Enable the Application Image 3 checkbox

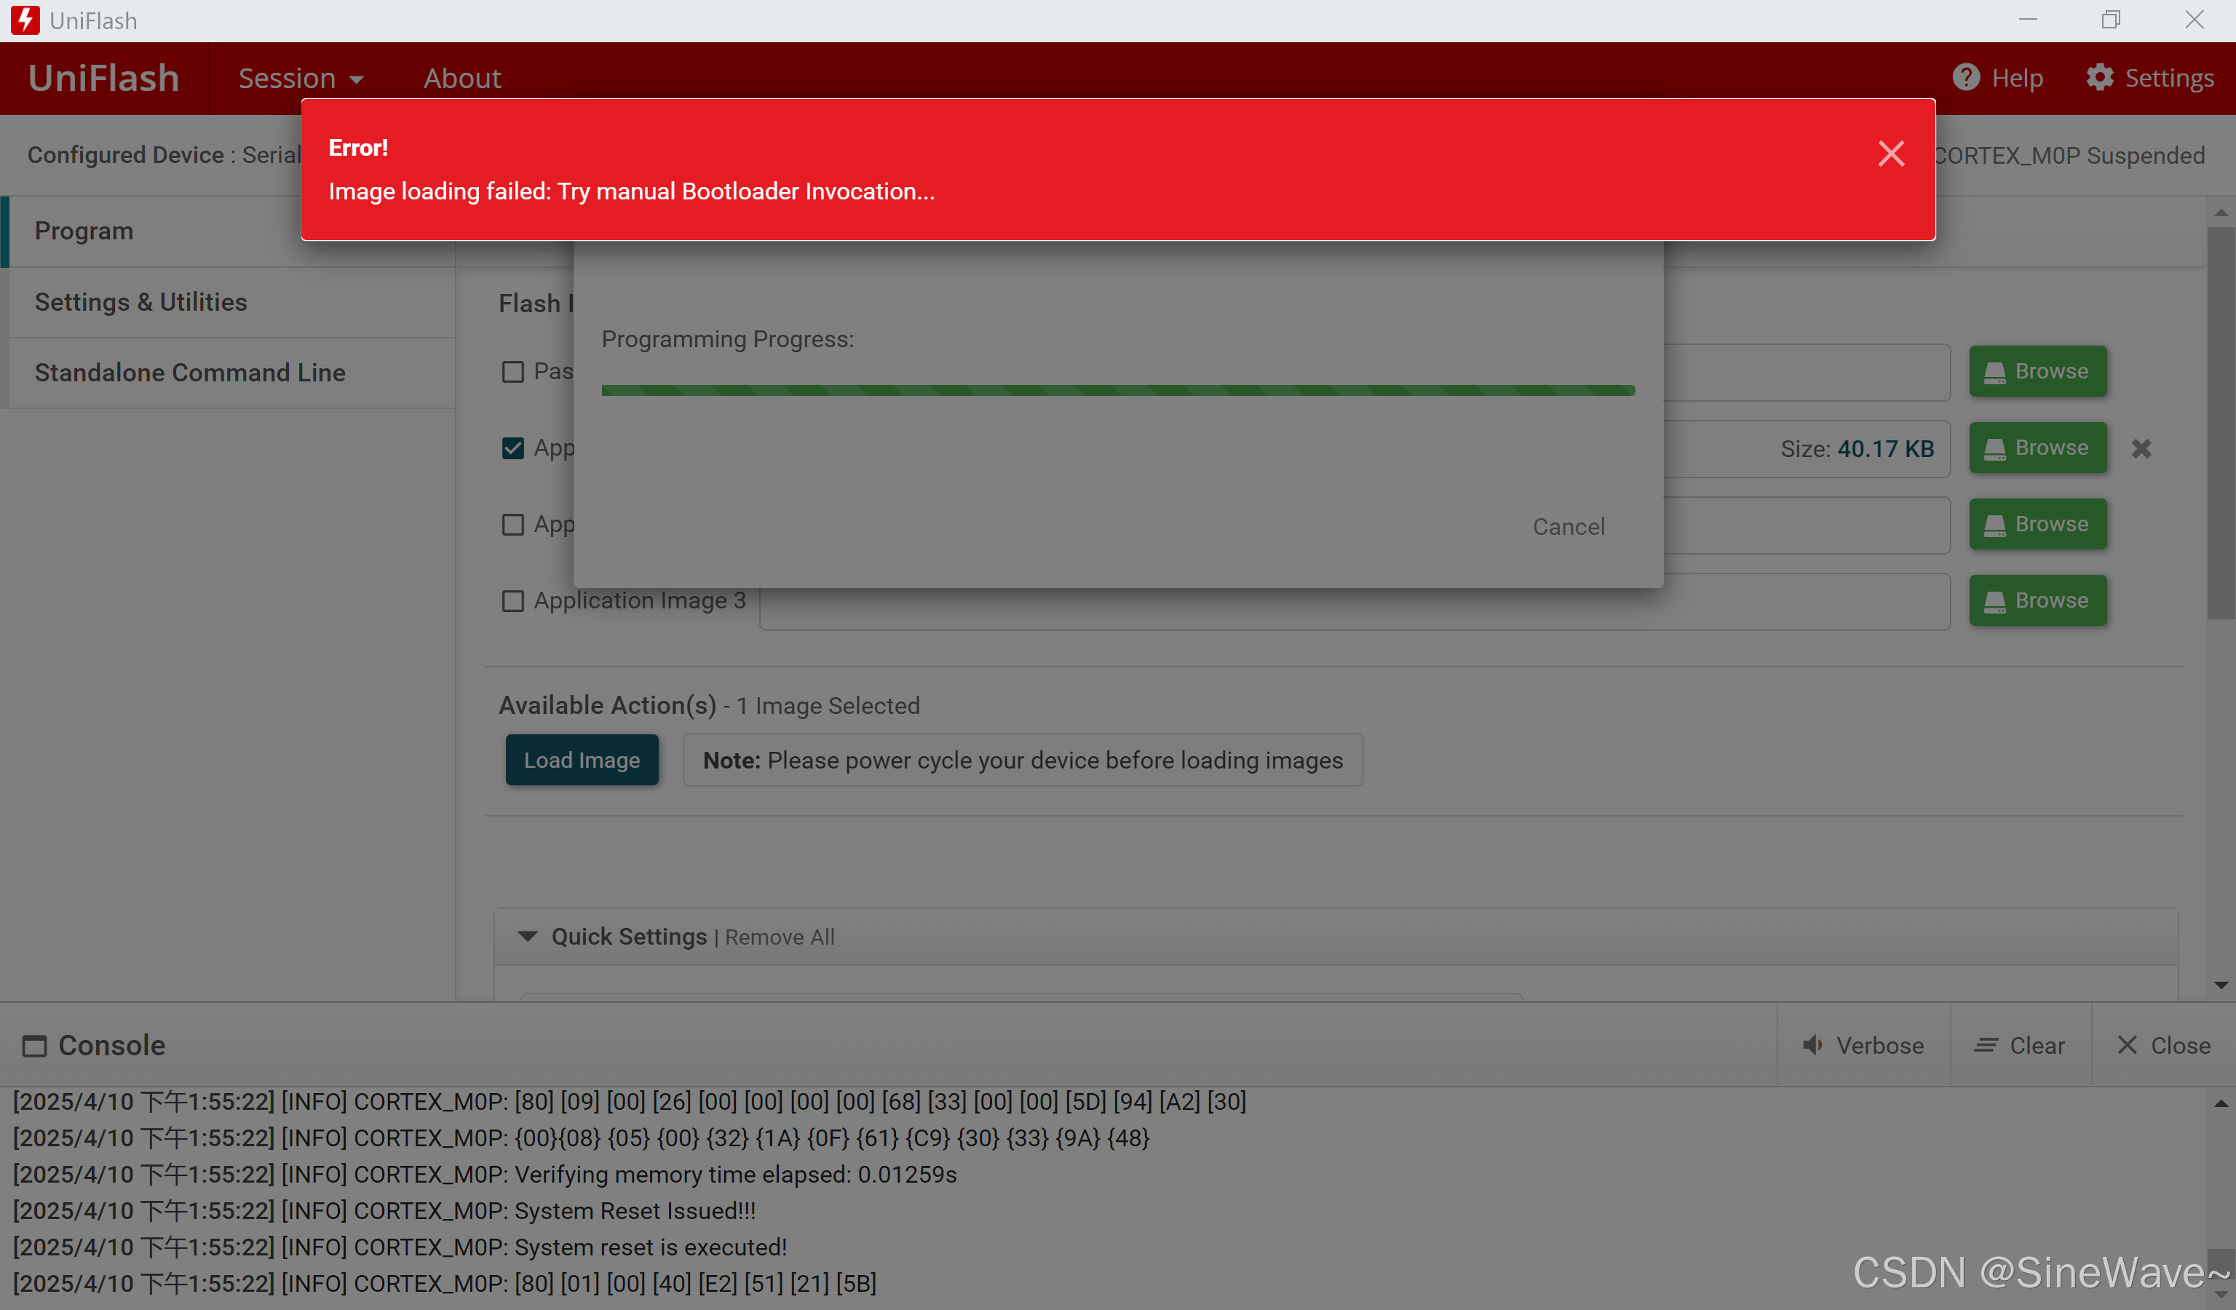pos(512,600)
